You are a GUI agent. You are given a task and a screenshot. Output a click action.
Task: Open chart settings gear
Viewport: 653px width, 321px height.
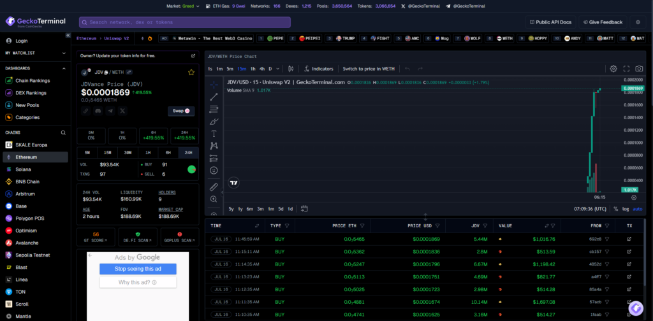click(x=613, y=69)
